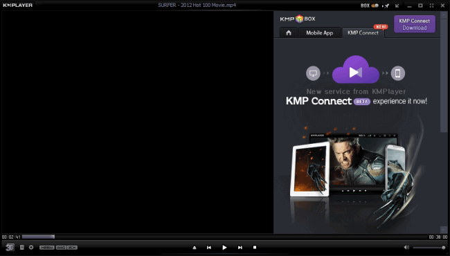
Task: Open the playlist editor icon
Action: click(22, 247)
